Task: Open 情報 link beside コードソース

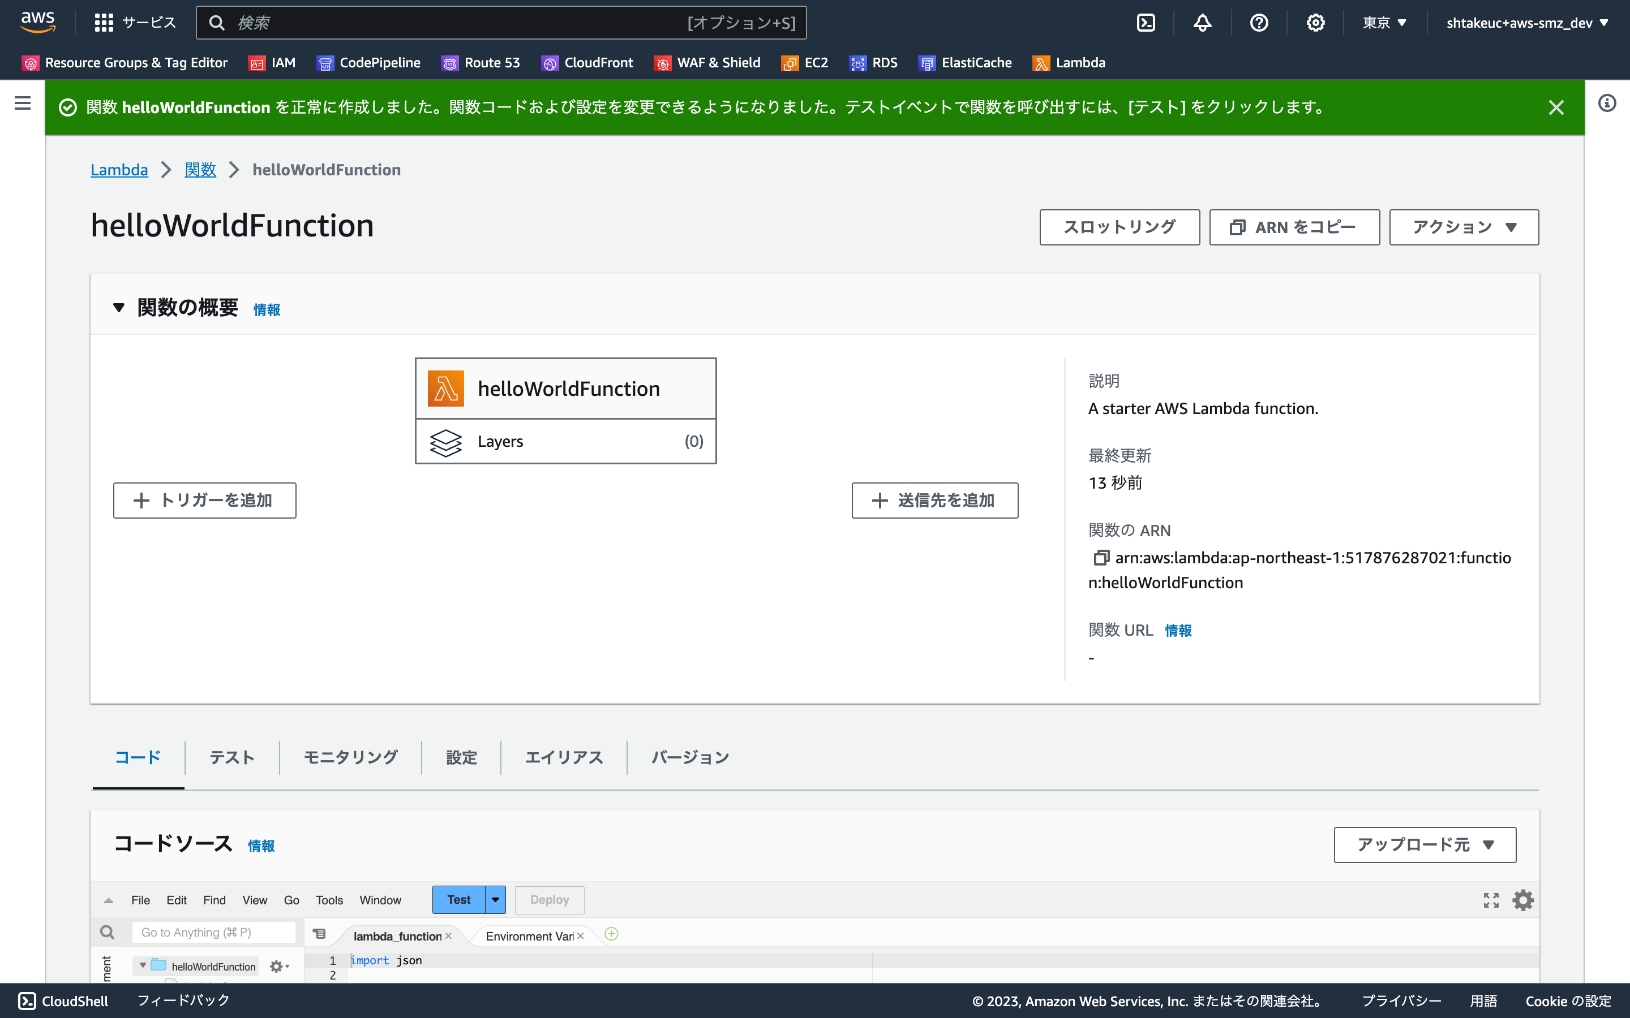Action: pyautogui.click(x=261, y=846)
